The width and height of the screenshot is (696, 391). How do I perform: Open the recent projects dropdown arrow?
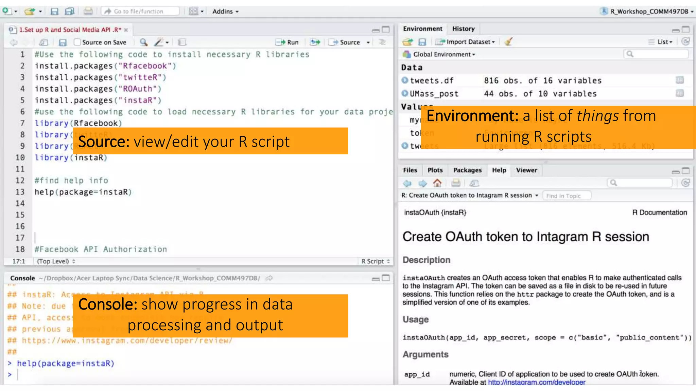click(40, 12)
